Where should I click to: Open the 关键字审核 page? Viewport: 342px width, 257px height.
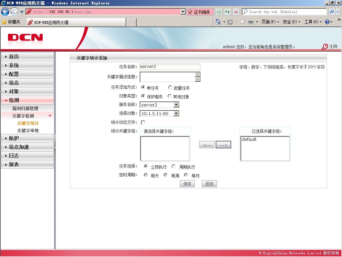pyautogui.click(x=28, y=131)
